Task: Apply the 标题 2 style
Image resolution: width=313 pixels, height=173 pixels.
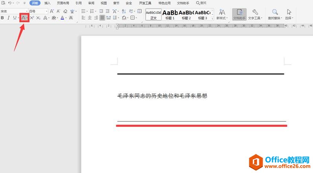Action: click(186, 14)
